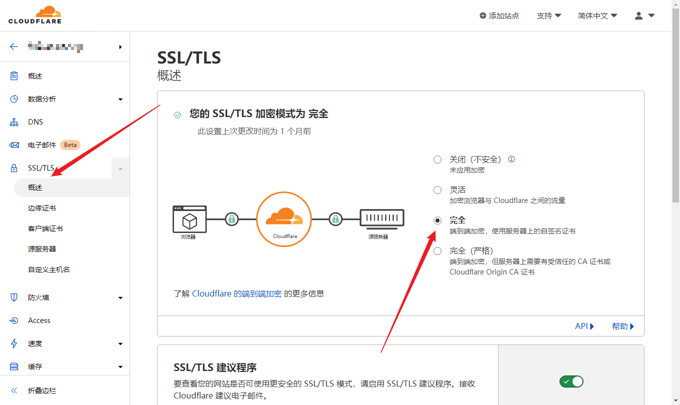Open the Cloudflare 的端到端加密 link
This screenshot has width=680, height=405.
(237, 293)
